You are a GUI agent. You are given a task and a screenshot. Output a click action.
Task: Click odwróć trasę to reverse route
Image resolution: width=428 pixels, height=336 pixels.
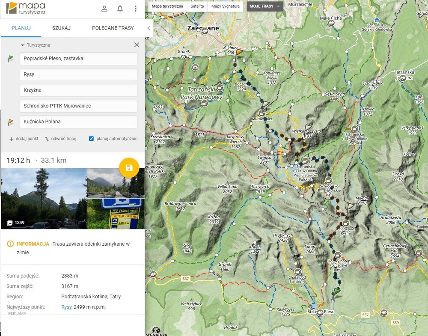60,139
